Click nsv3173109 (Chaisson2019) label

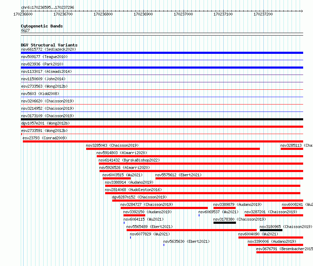coord(47,116)
